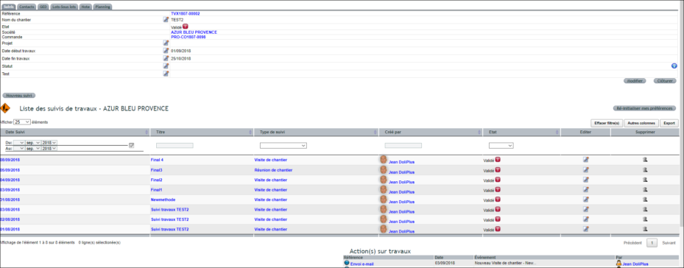
Task: Edit the Date début travaux value
Action: (166, 51)
